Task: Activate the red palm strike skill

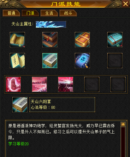Action: pos(13,84)
